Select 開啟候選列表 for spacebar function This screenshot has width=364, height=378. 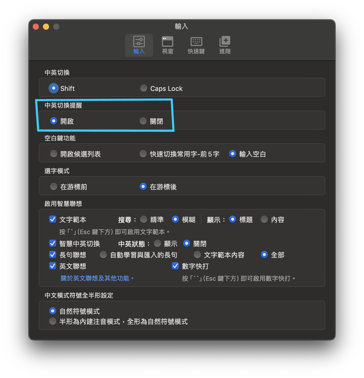point(54,154)
